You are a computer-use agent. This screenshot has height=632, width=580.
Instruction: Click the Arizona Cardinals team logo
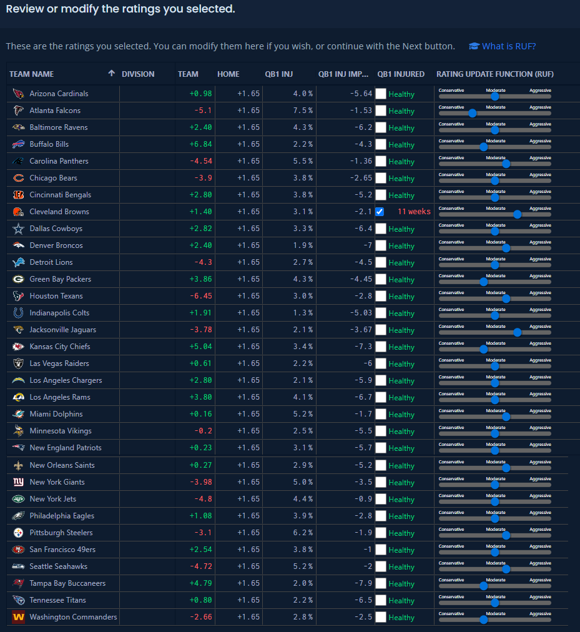18,94
